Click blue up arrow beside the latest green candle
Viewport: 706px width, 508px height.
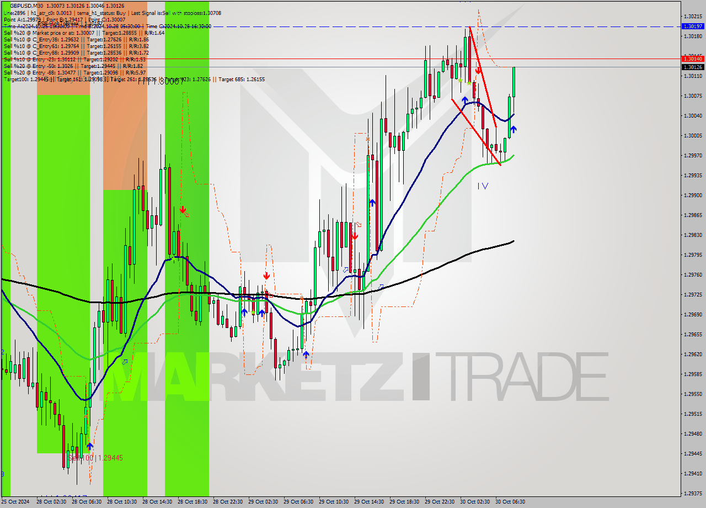click(x=514, y=129)
